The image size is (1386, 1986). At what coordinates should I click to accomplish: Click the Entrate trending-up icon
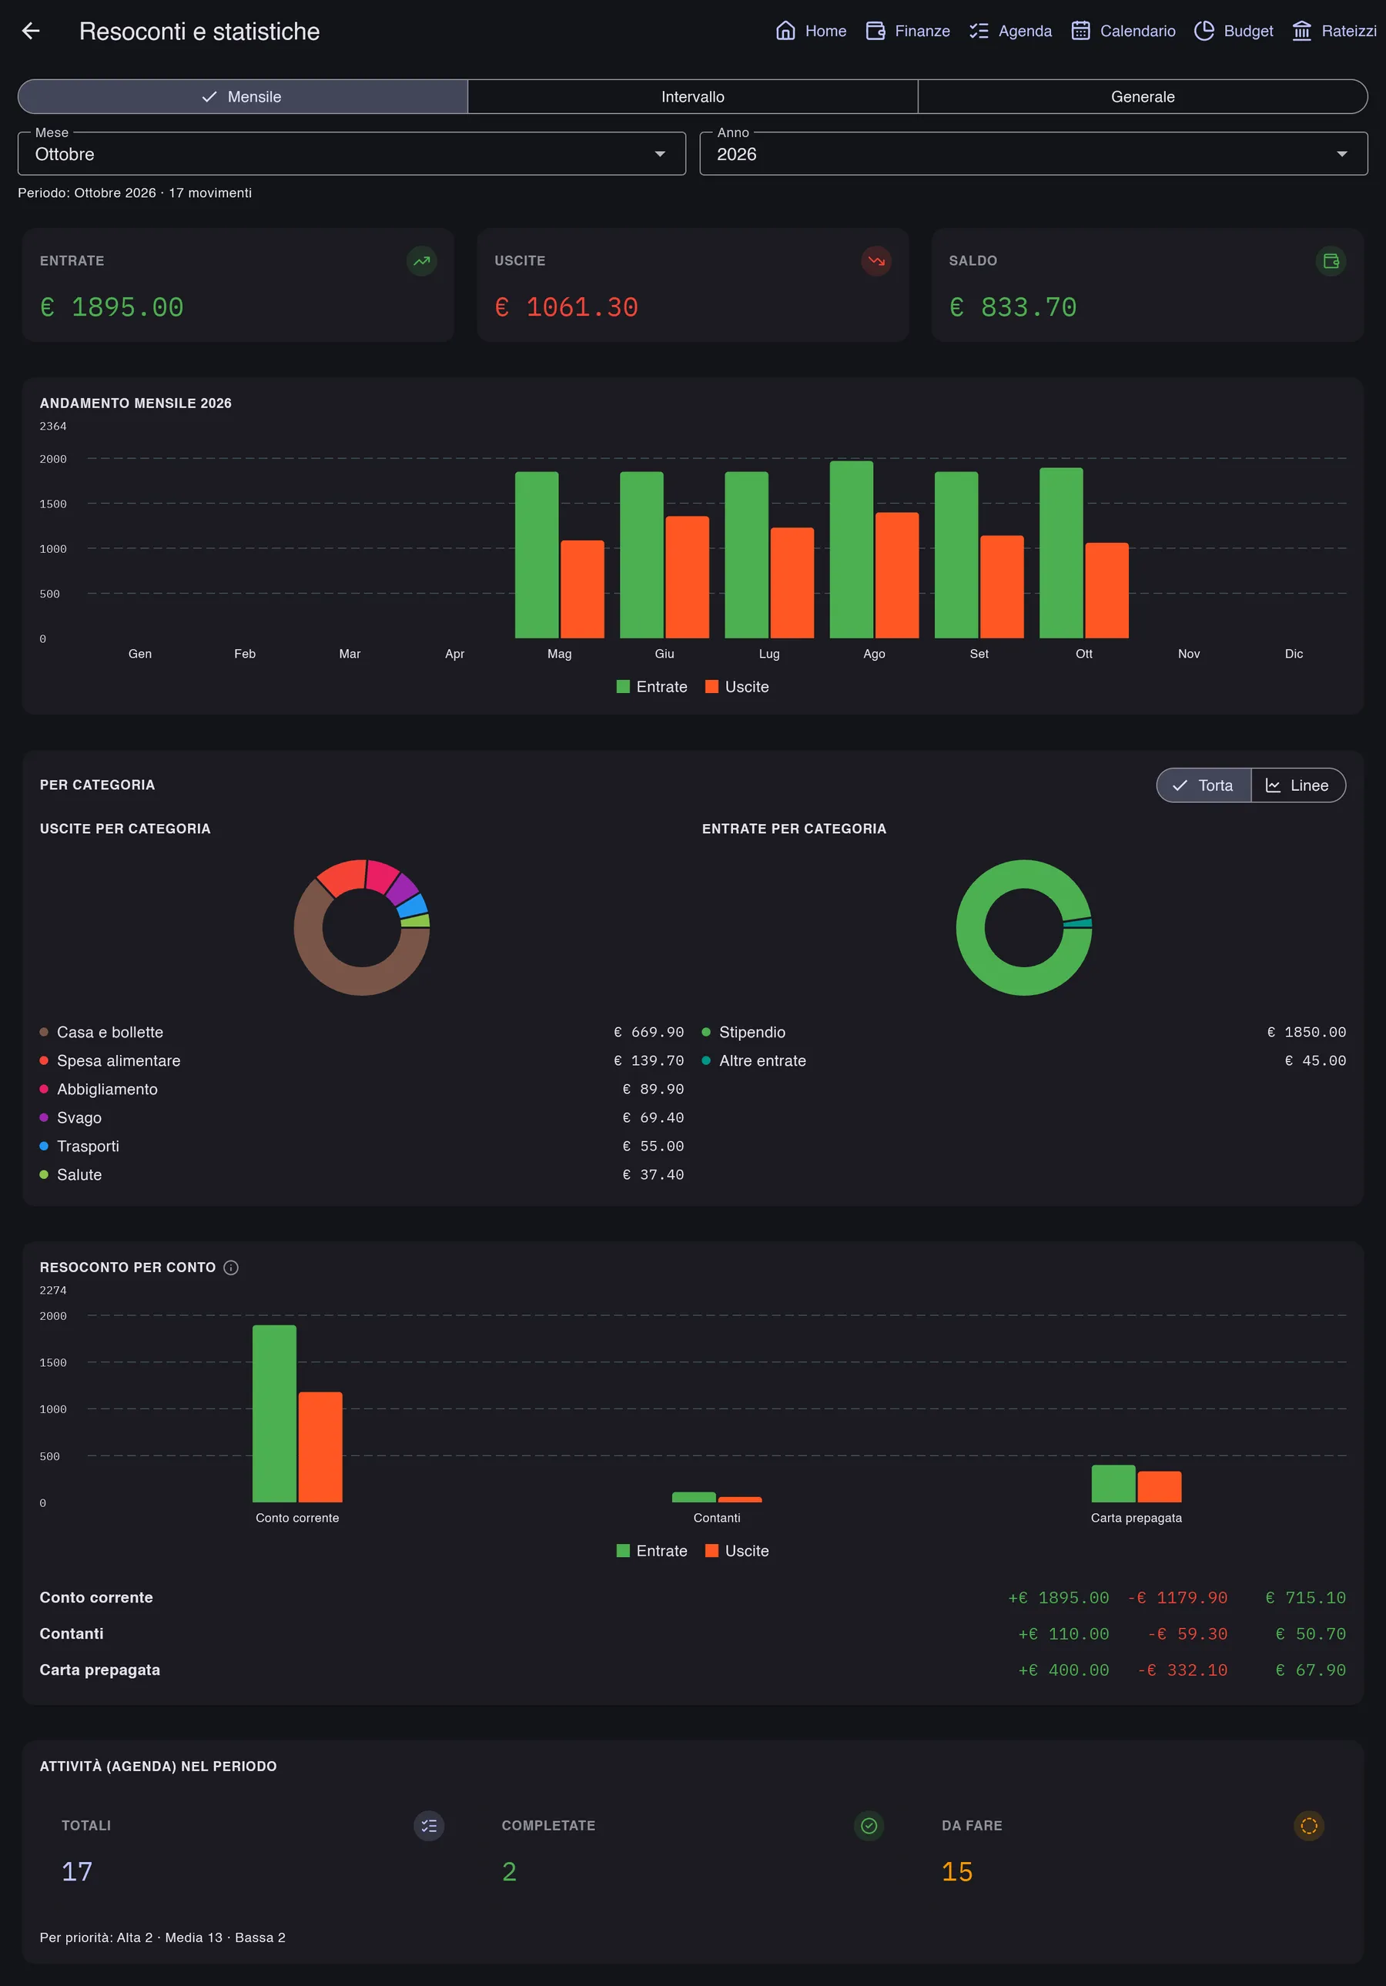pos(421,260)
